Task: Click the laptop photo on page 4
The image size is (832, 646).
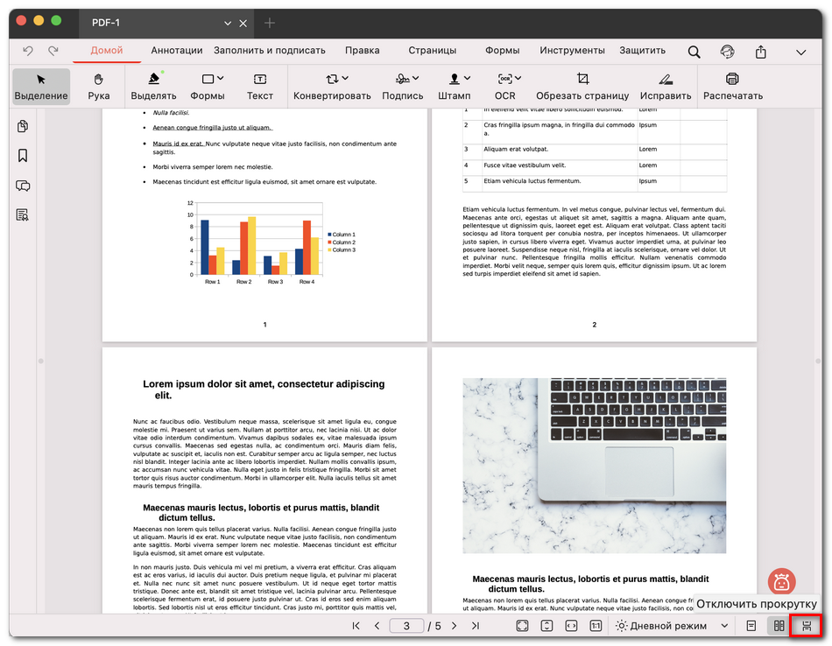Action: [595, 465]
